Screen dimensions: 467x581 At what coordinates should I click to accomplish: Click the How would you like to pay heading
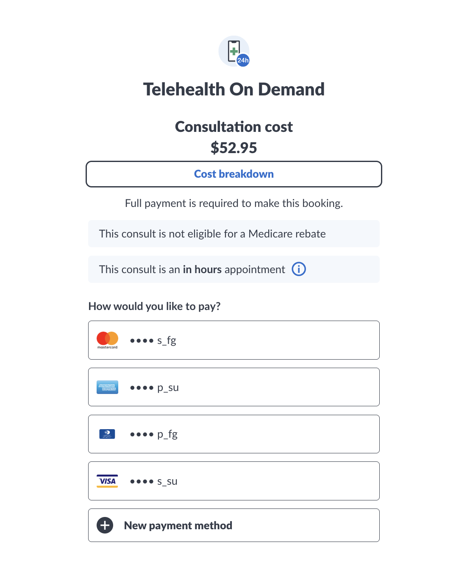(154, 306)
